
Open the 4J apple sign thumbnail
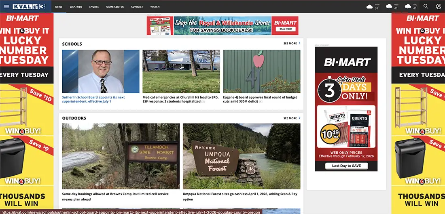[x=262, y=71]
